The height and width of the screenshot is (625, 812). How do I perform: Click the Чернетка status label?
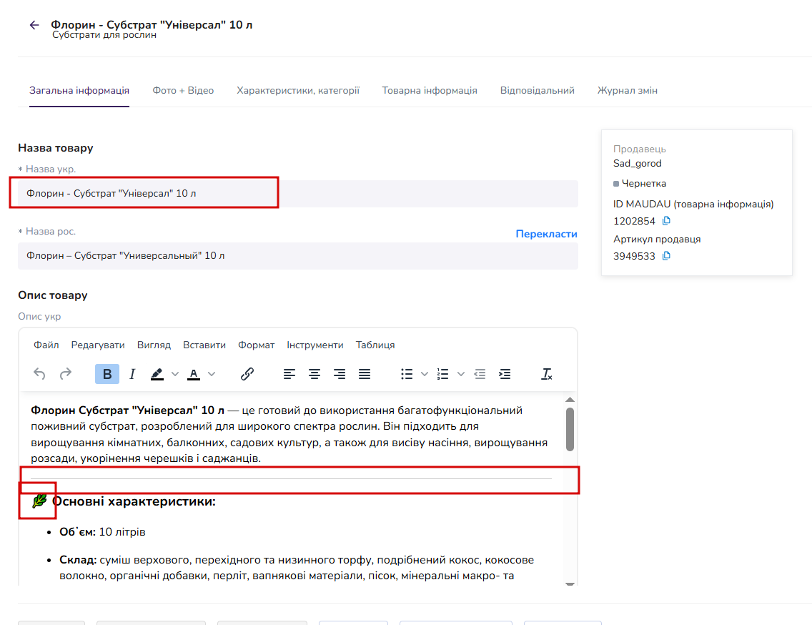(644, 184)
